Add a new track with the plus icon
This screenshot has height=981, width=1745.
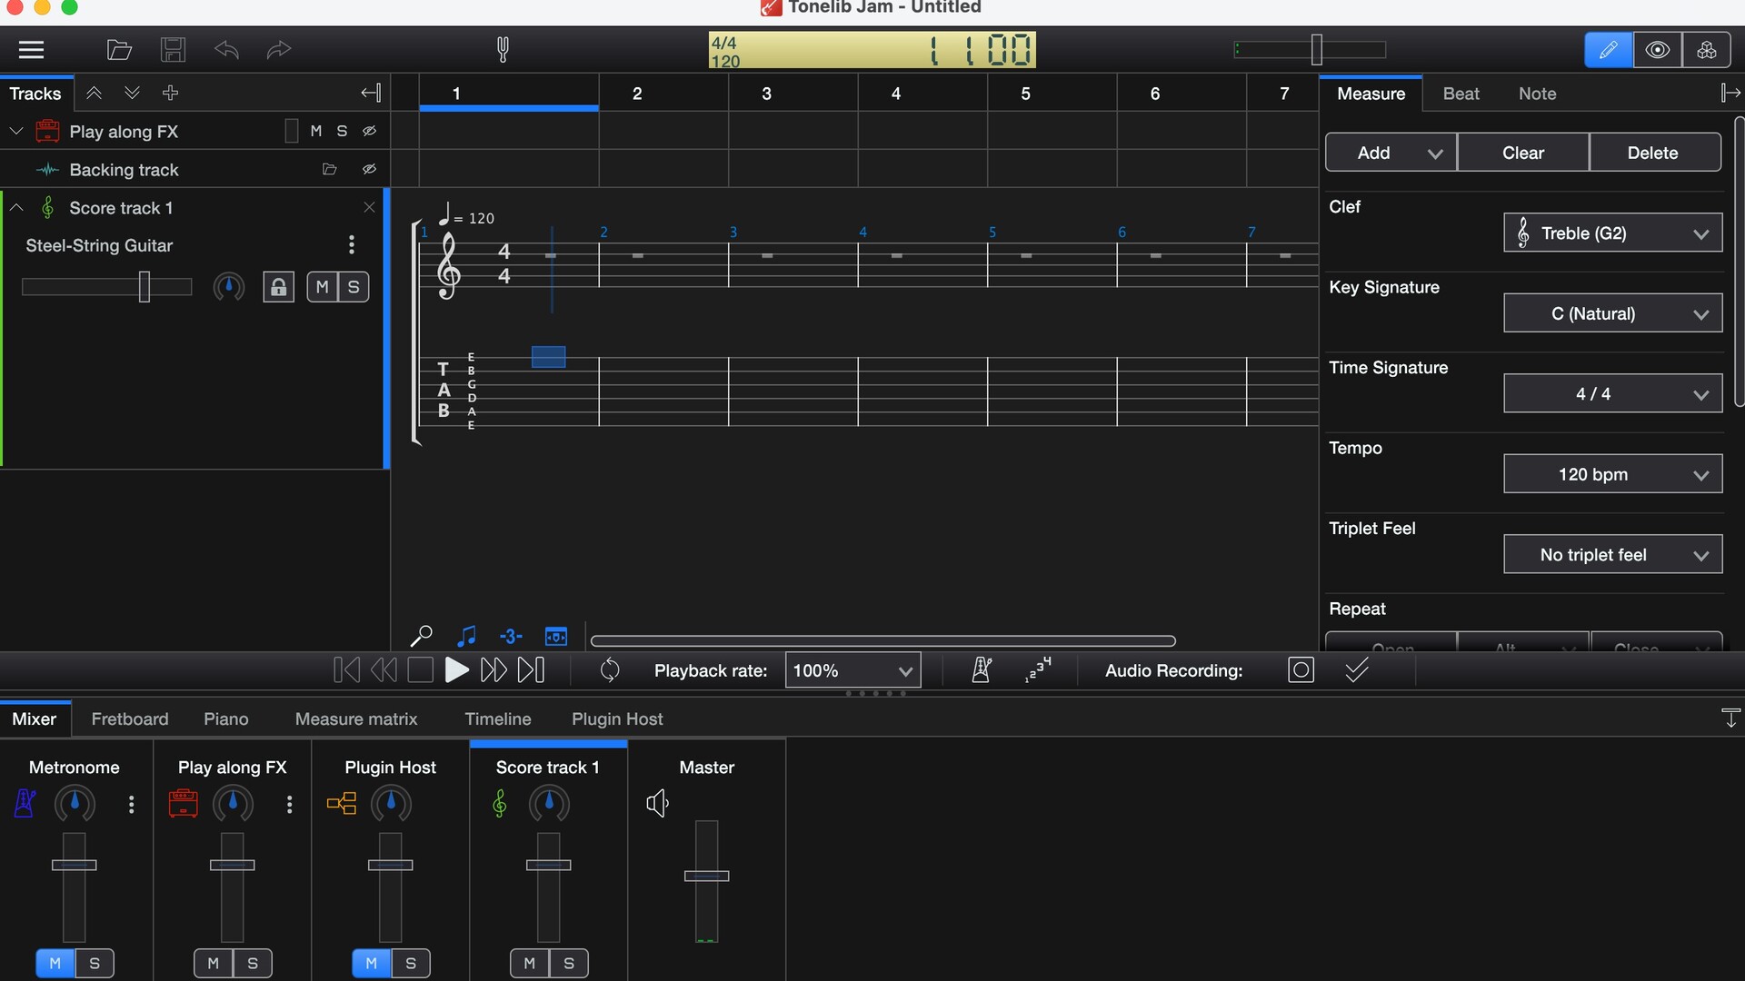coord(170,94)
